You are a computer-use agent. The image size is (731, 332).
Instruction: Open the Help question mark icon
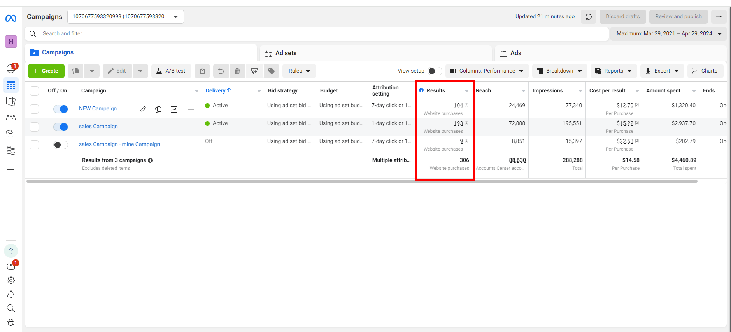coord(11,250)
